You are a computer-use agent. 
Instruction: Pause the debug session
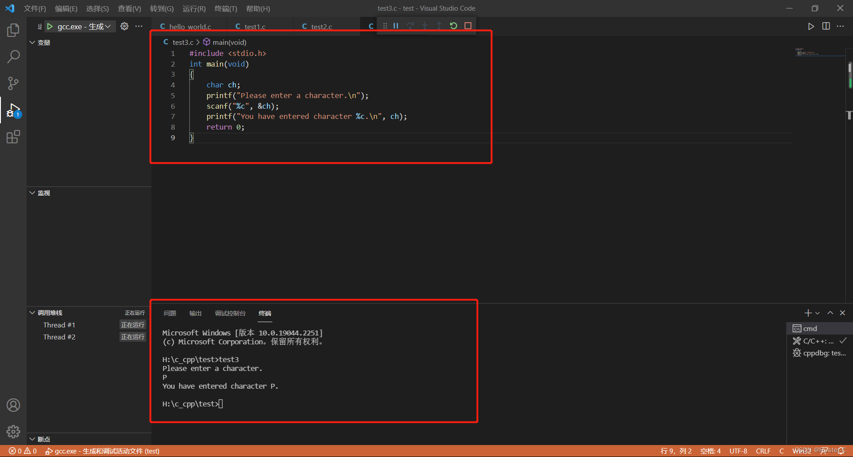click(x=395, y=26)
